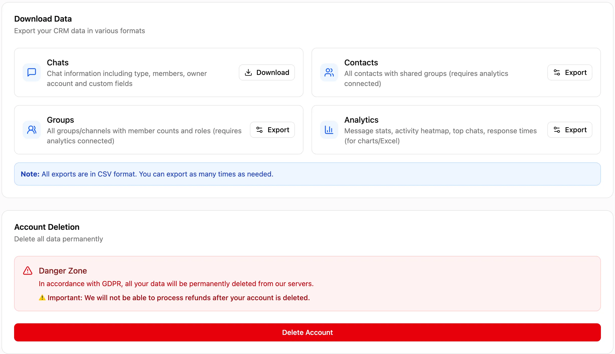
Task: Click the Groups users icon
Action: 32,130
